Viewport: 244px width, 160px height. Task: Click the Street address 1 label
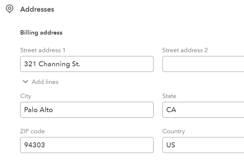tap(43, 50)
